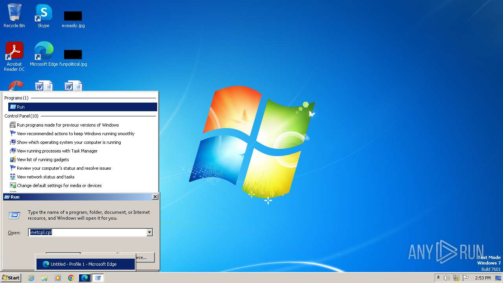Open the volume speaker tray icon
This screenshot has height=283, width=503.
pyautogui.click(x=447, y=278)
